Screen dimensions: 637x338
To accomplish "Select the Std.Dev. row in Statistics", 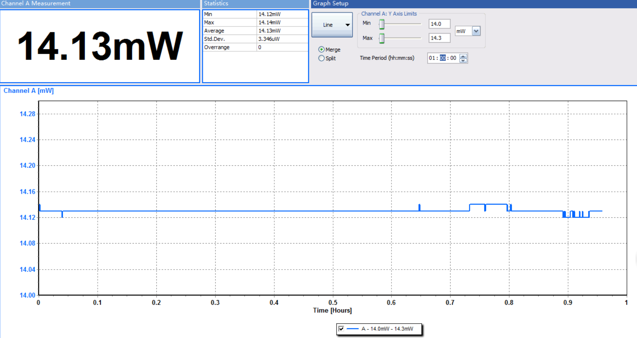I will pyautogui.click(x=255, y=39).
